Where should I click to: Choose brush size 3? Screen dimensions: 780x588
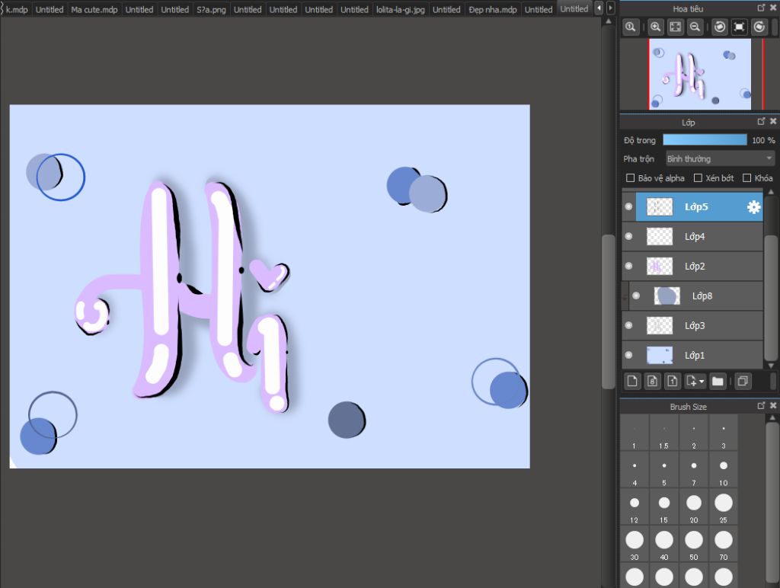click(x=724, y=433)
